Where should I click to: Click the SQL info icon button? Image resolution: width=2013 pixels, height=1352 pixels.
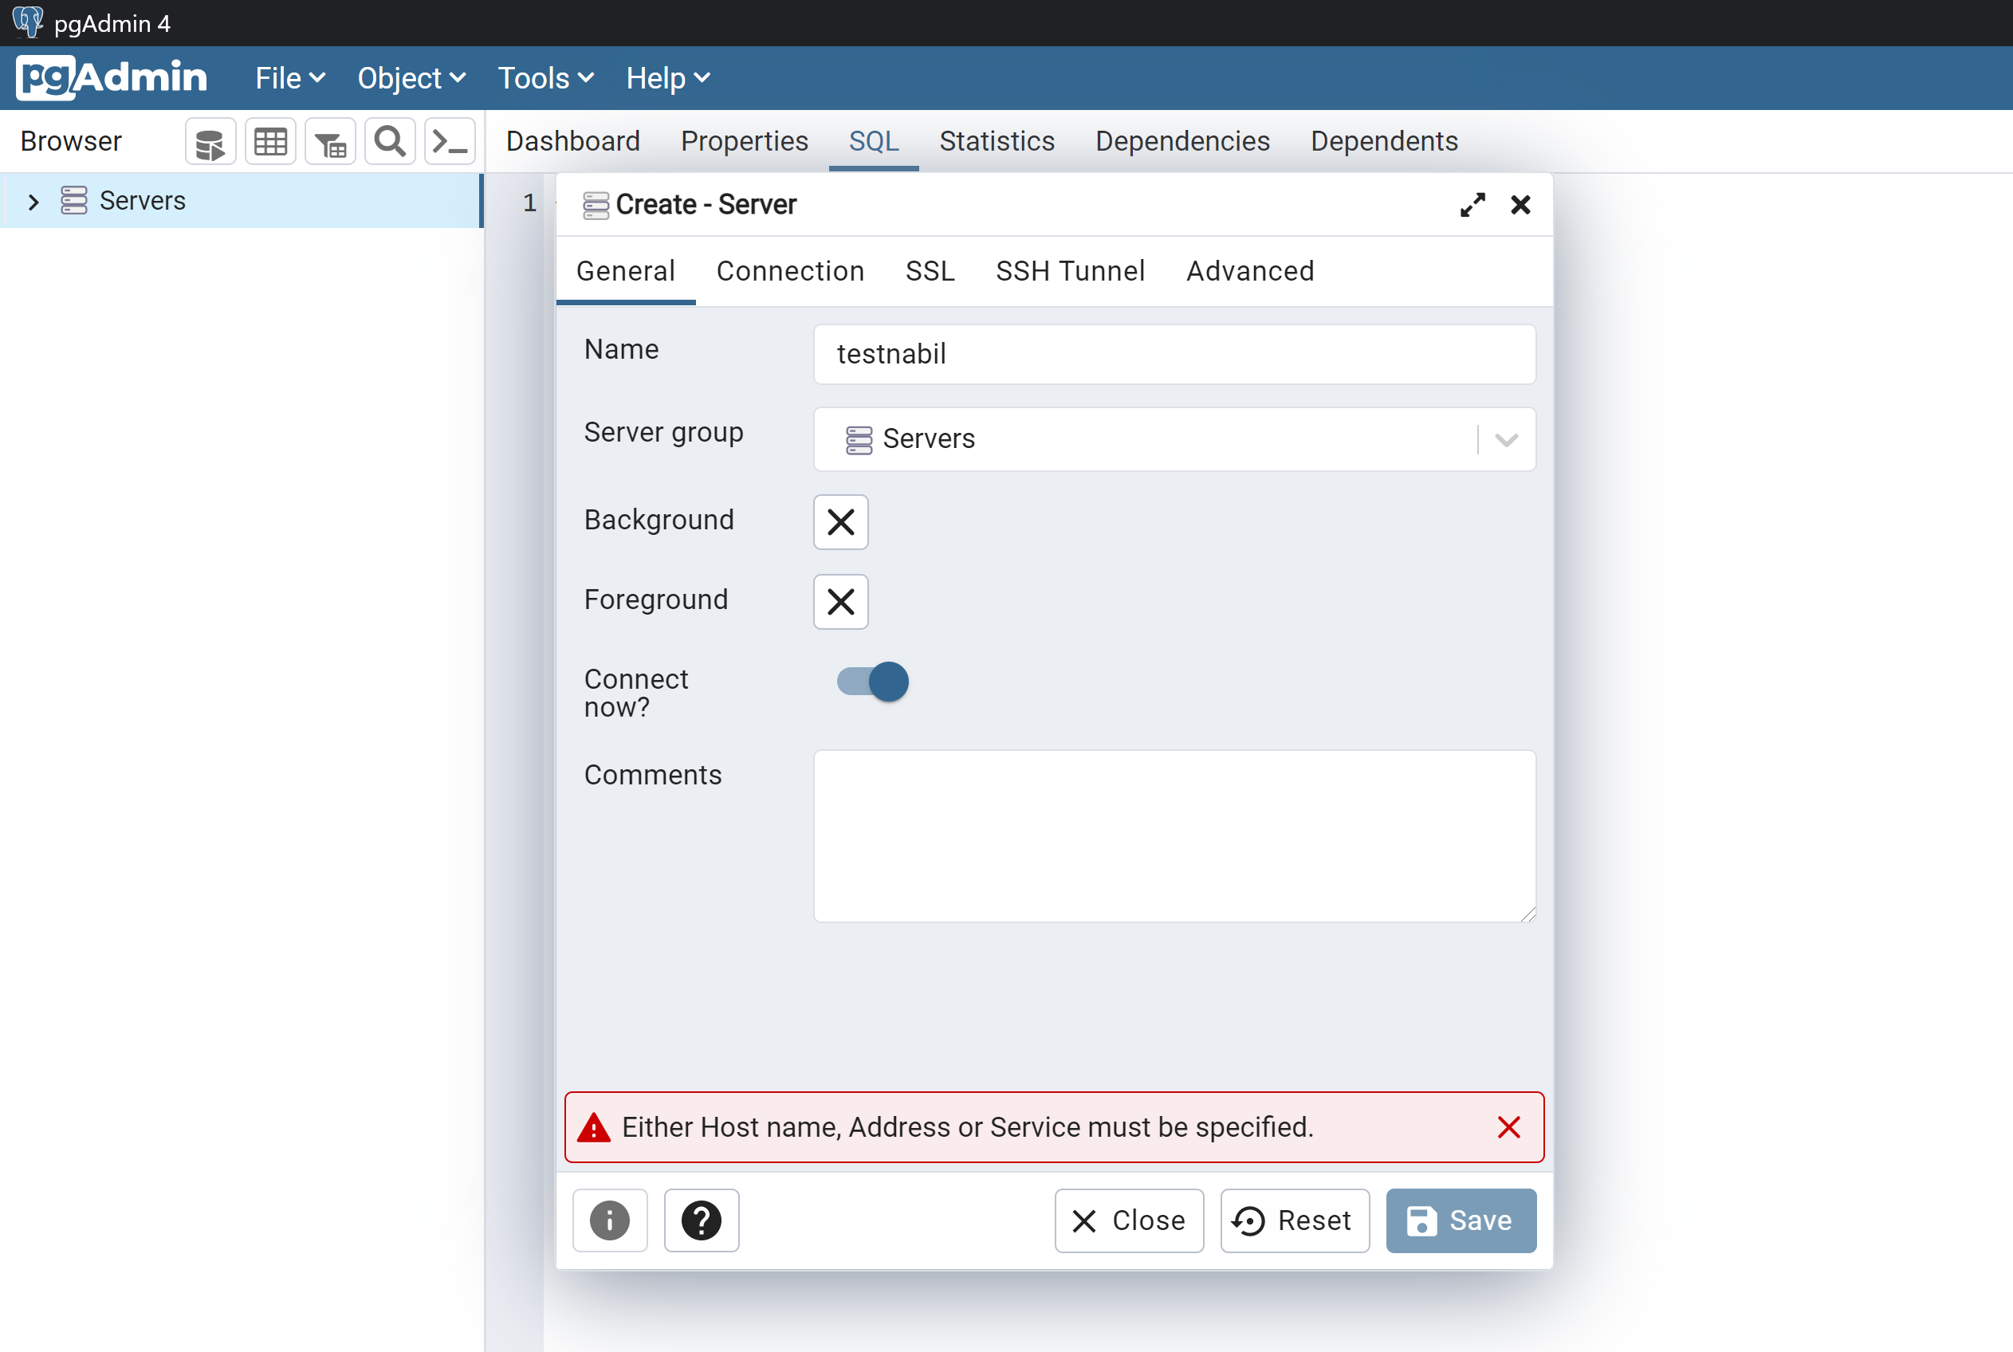[610, 1220]
